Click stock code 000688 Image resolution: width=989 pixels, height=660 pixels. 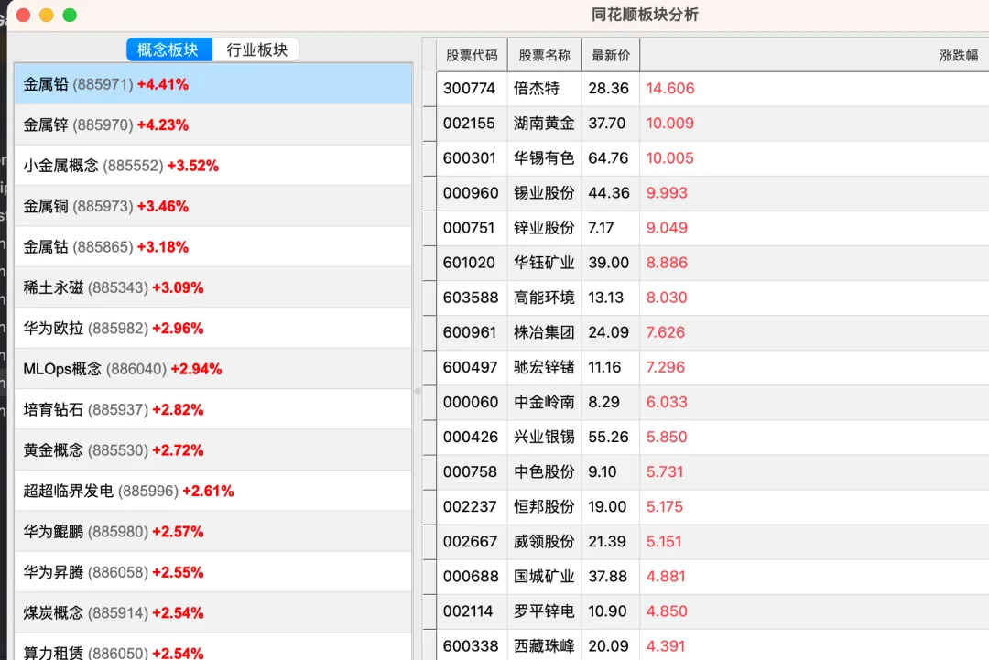pyautogui.click(x=471, y=576)
